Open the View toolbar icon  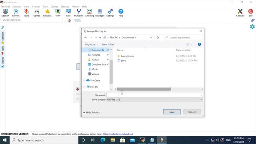(58, 13)
